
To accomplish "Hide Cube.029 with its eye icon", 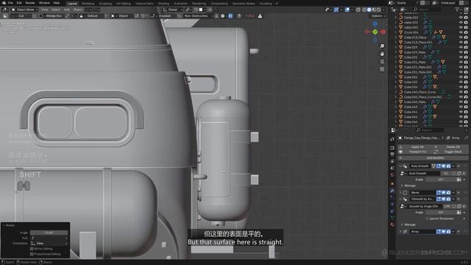I will click(461, 47).
